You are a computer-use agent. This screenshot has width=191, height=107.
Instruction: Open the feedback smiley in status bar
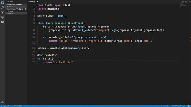(189, 106)
